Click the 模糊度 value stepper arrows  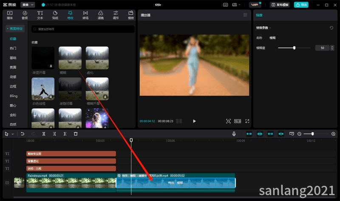click(x=332, y=48)
